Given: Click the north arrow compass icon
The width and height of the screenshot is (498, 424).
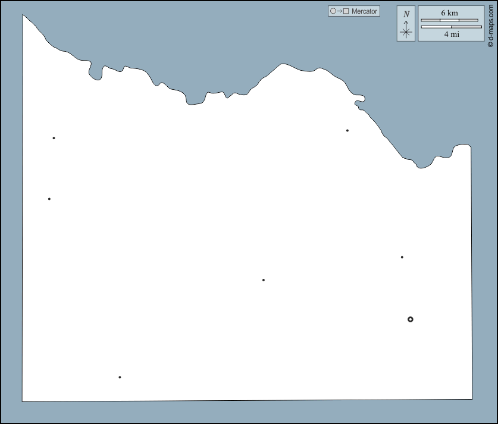Looking at the screenshot, I should tap(406, 30).
